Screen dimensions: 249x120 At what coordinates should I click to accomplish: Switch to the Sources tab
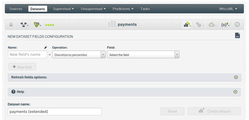click(16, 9)
